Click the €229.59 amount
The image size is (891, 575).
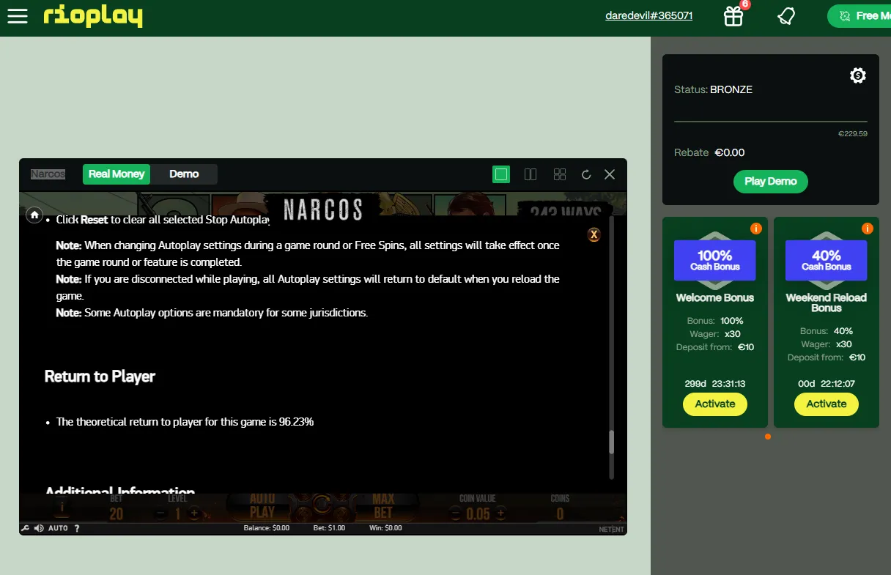[853, 134]
